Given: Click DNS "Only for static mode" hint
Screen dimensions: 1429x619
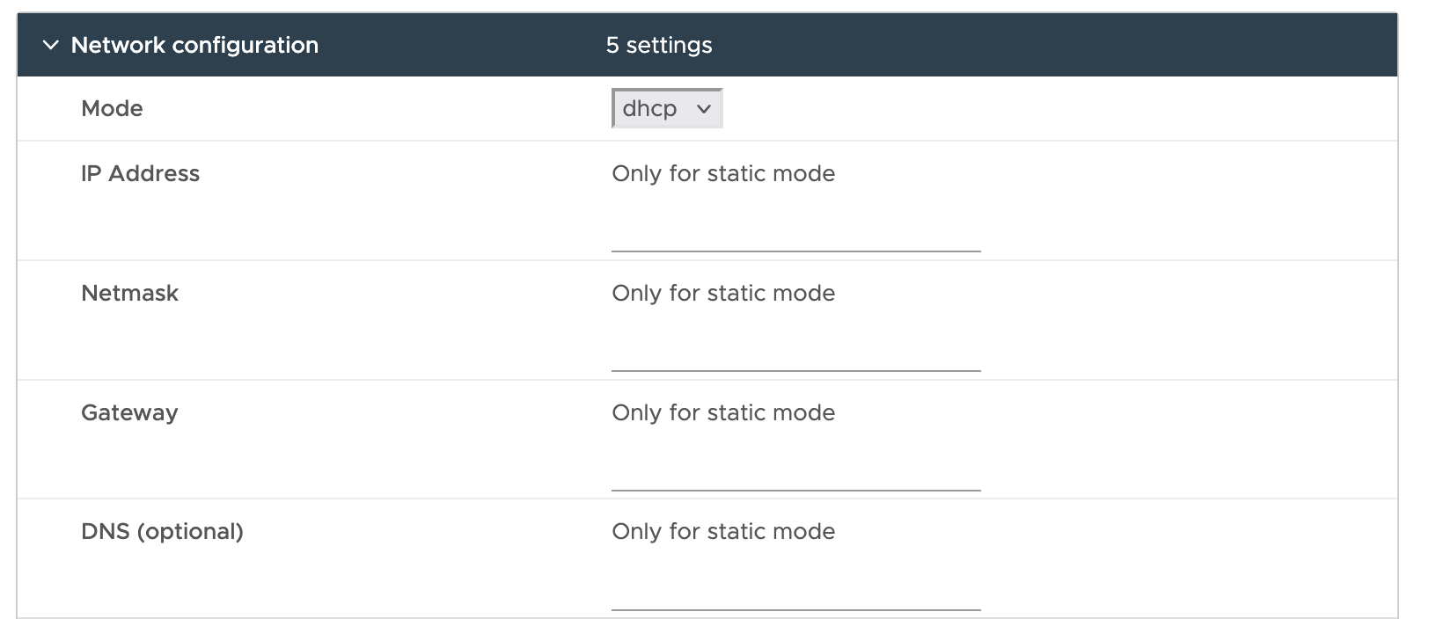Looking at the screenshot, I should tap(723, 531).
